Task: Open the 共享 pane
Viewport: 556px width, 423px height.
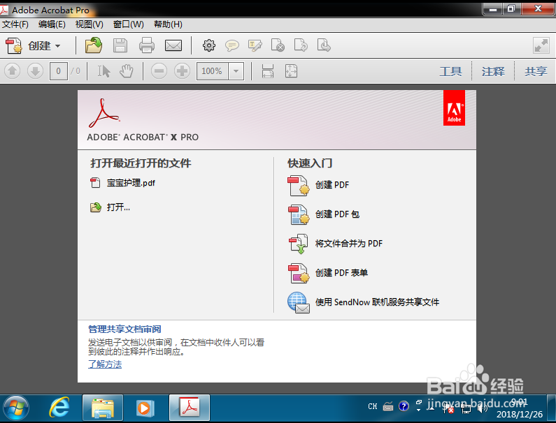Action: point(536,71)
